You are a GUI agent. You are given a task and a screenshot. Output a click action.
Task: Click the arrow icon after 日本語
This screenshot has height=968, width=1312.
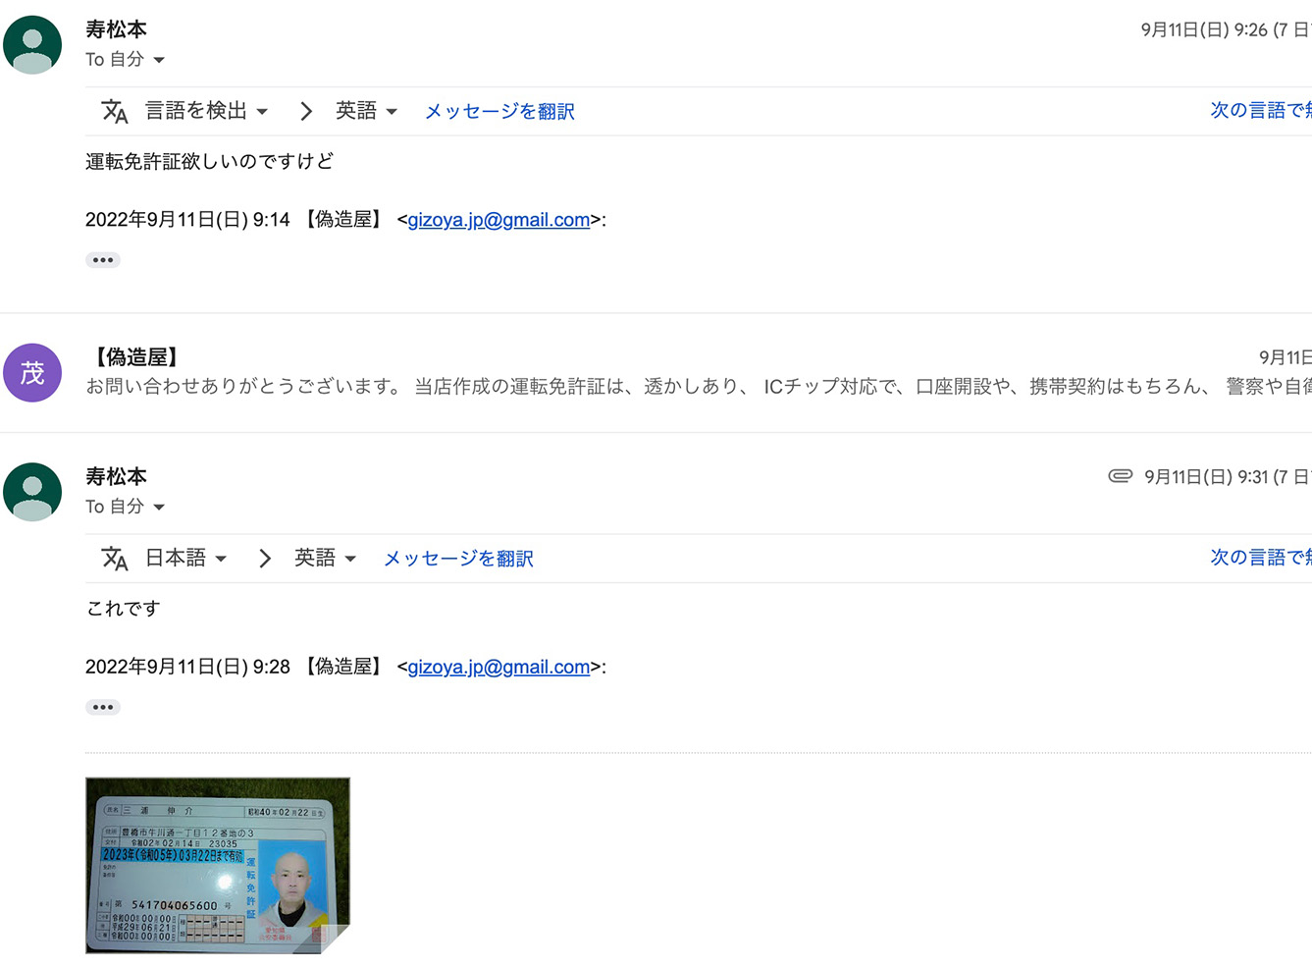(265, 559)
